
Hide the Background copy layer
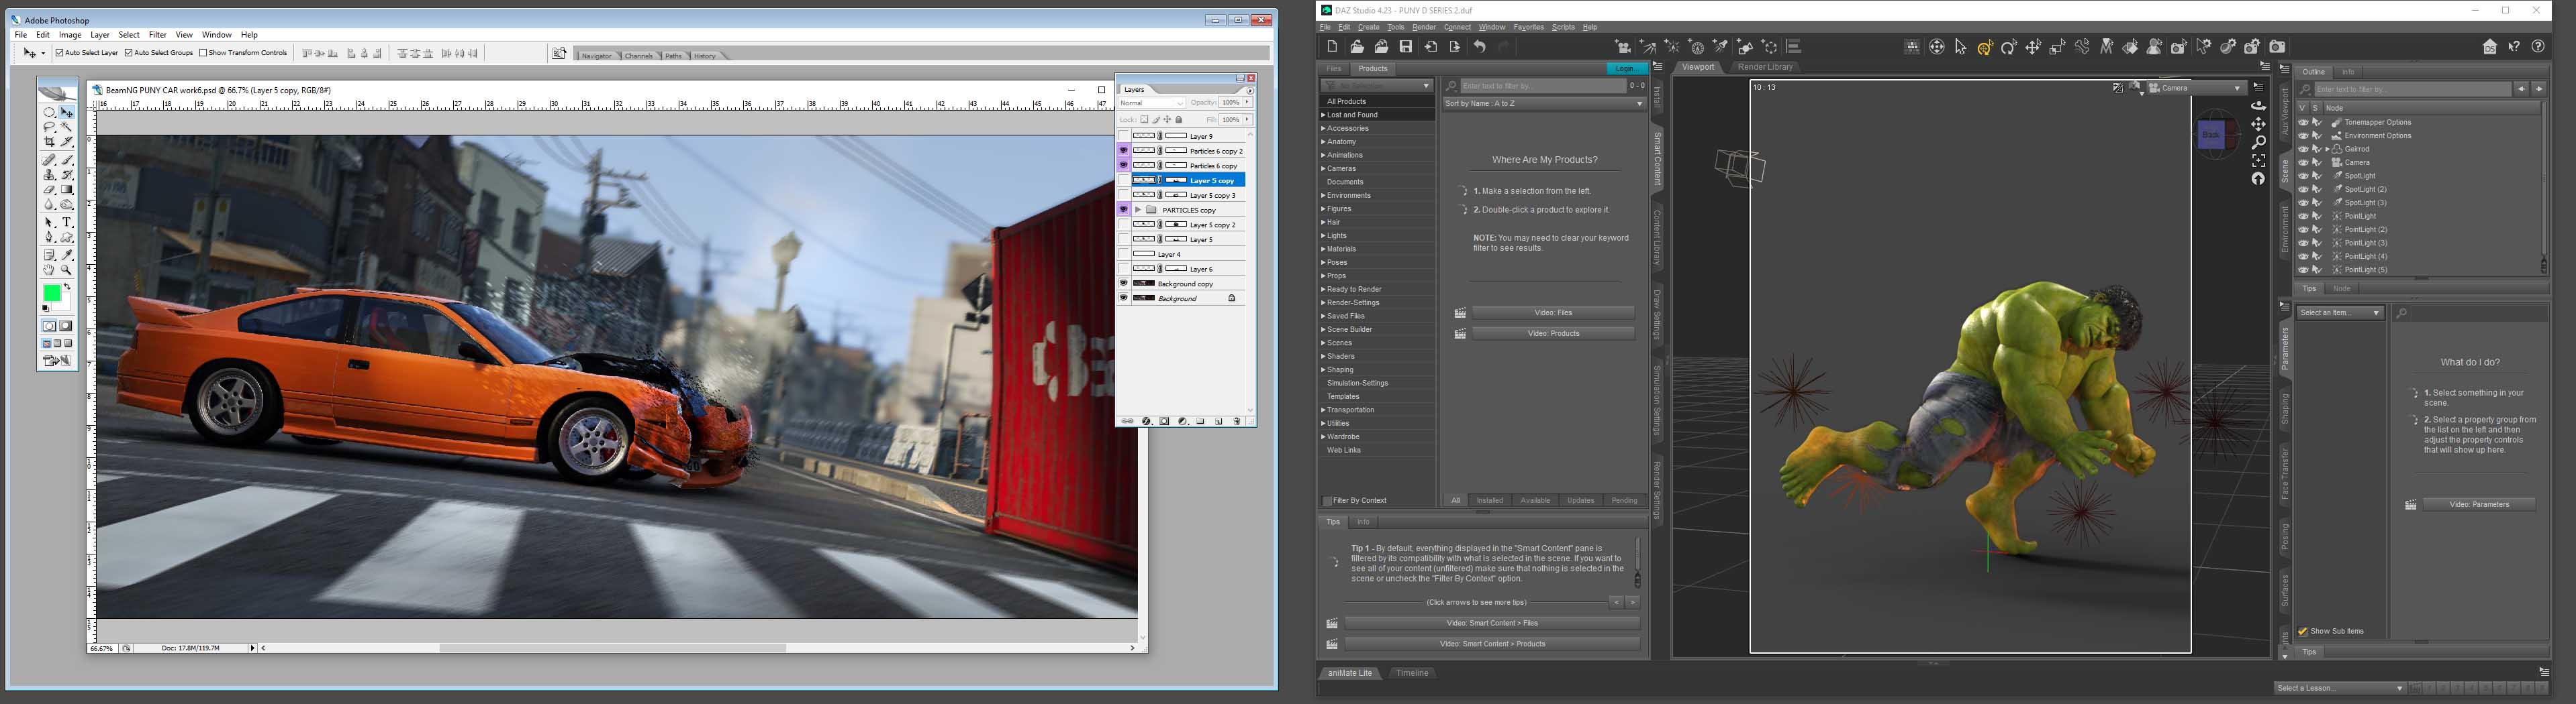[x=1123, y=284]
